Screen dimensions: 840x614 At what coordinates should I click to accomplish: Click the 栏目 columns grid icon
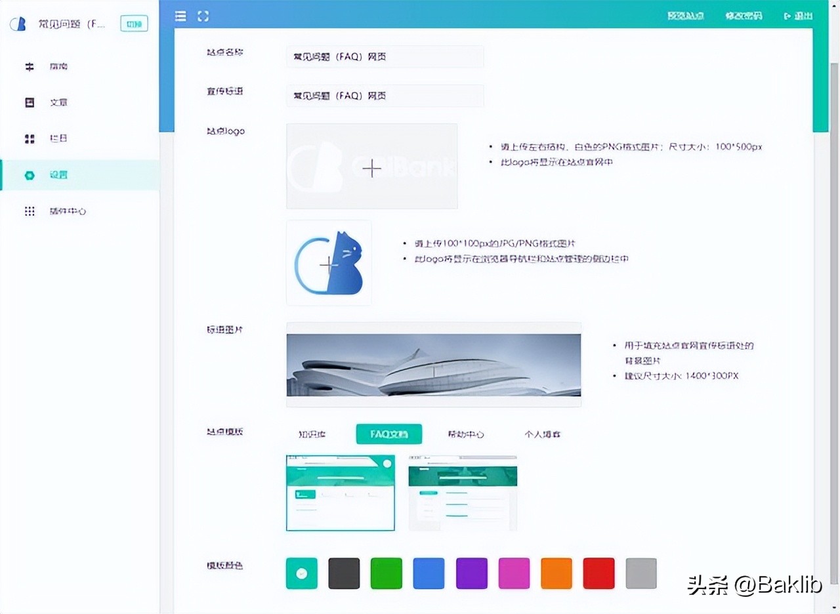pos(29,138)
